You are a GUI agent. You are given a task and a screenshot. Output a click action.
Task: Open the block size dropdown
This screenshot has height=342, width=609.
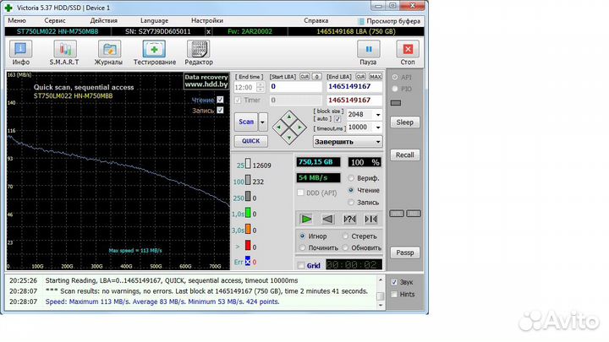[x=378, y=114]
